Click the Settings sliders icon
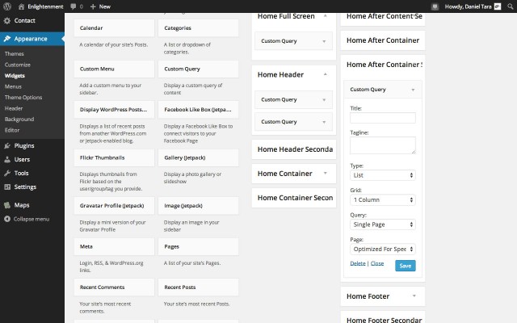This screenshot has height=323, width=517. click(x=7, y=187)
